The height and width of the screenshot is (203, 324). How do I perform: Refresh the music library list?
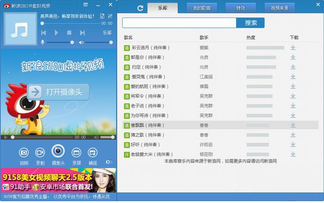pyautogui.click(x=140, y=8)
